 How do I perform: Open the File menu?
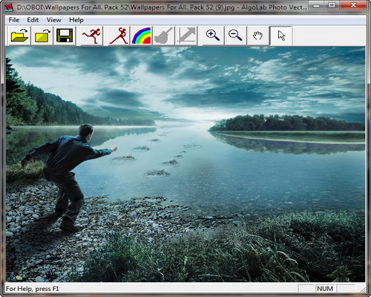point(14,20)
